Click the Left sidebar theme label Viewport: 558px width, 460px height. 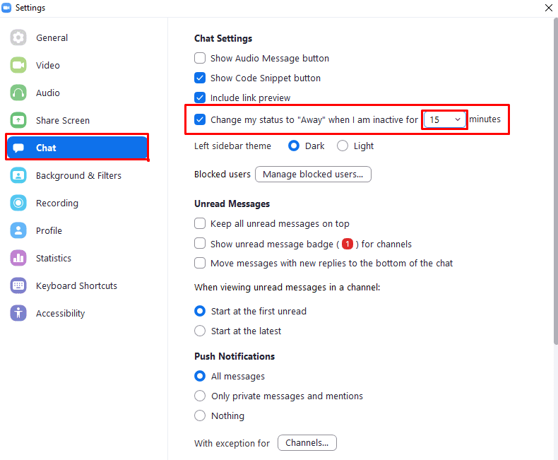click(232, 146)
